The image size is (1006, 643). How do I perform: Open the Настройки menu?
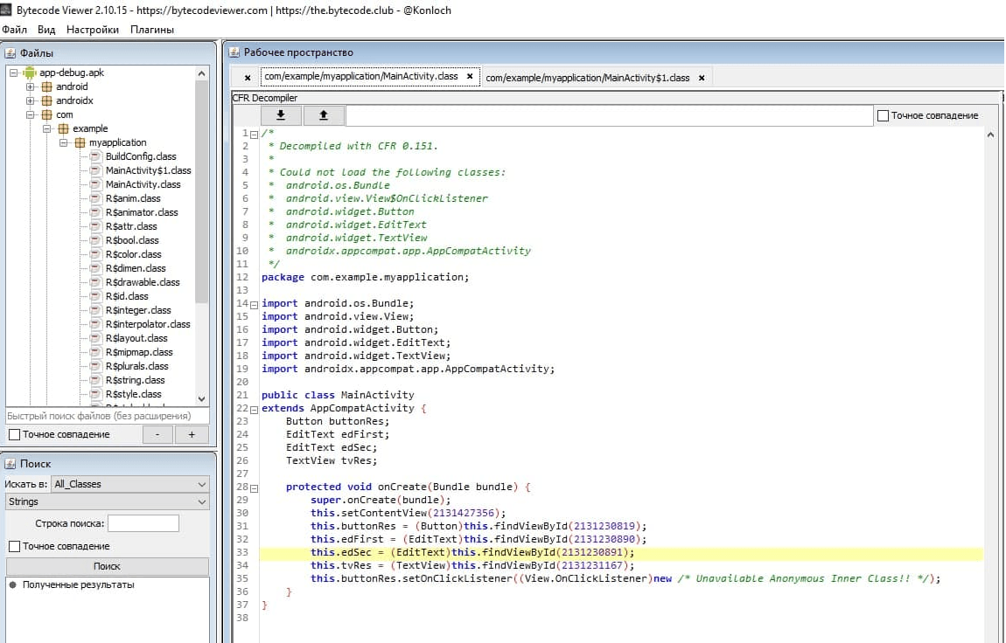93,30
